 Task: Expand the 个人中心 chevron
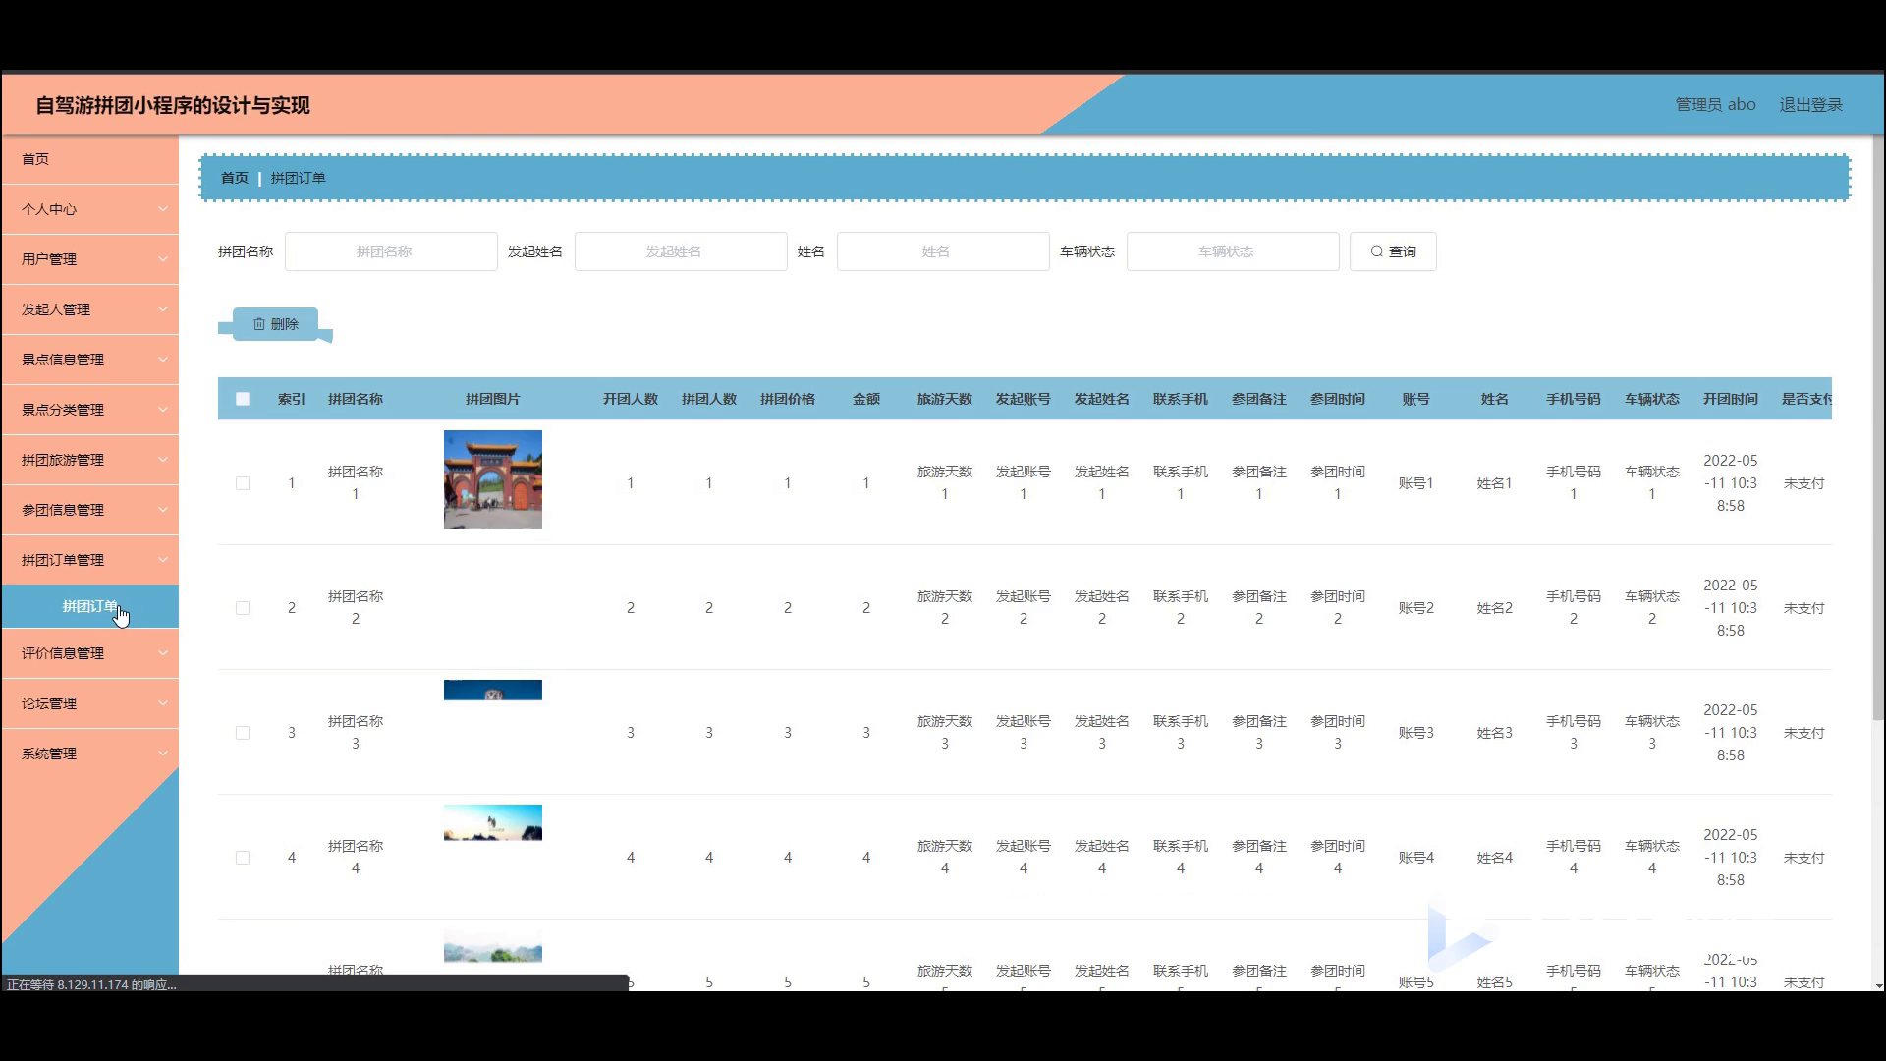163,209
